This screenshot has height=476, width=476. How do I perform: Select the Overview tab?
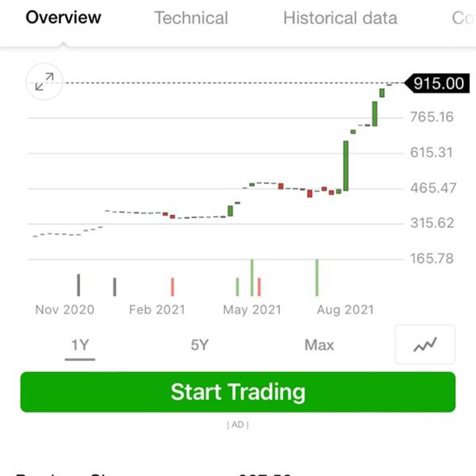[x=63, y=17]
